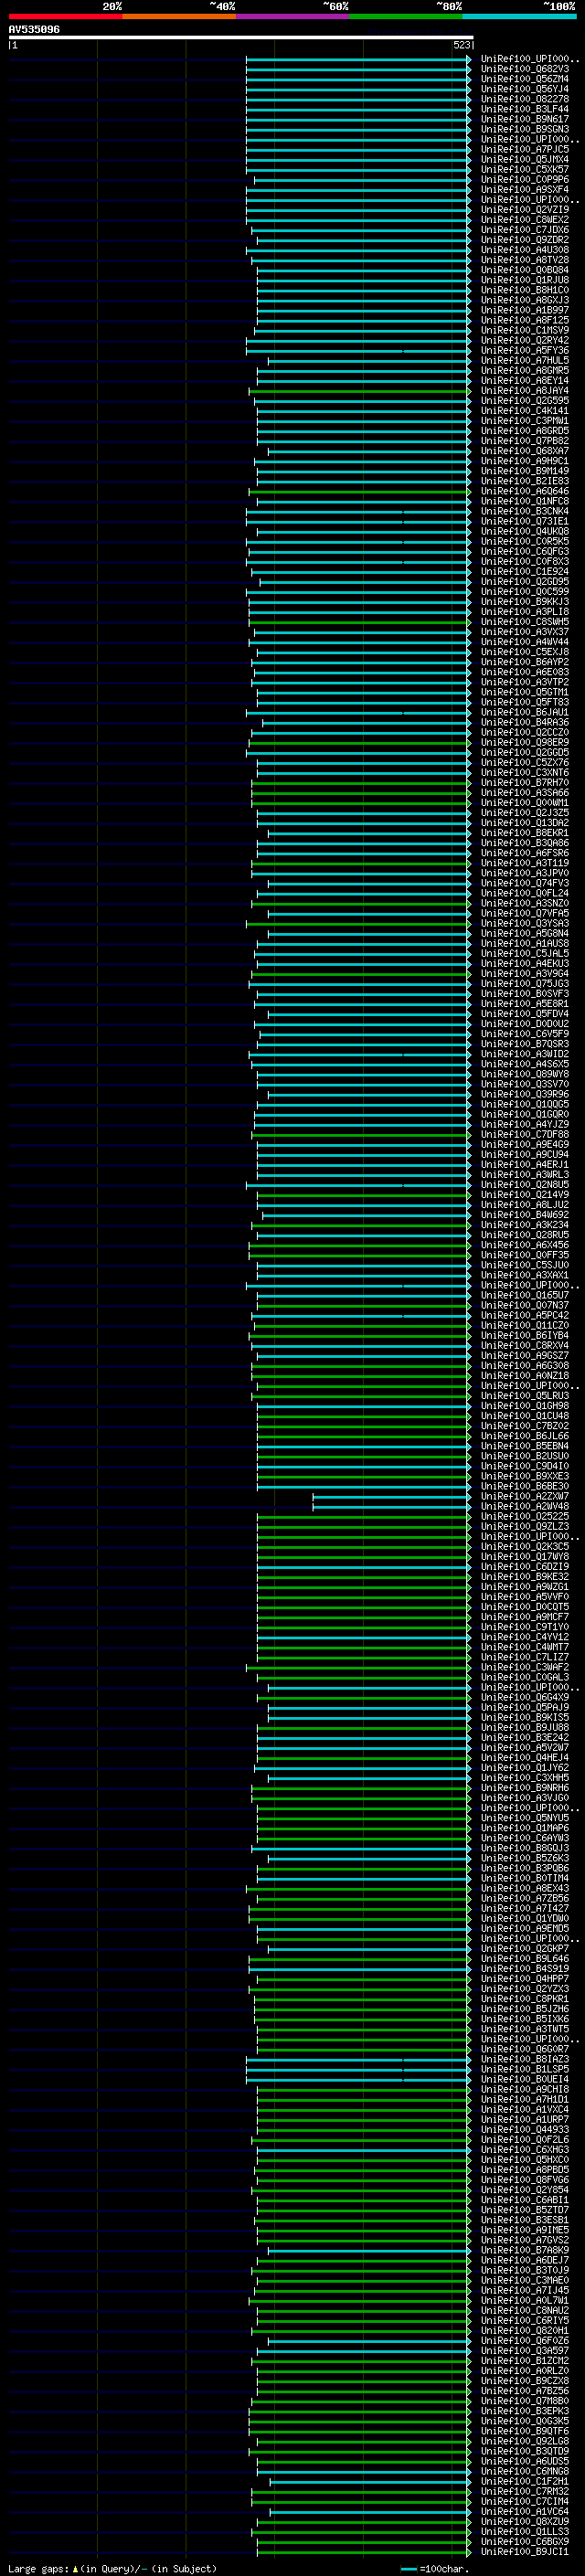Viewport: 585px width, 2576px height.
Task: Open hit UniRef100_B7A8K9
Action: [x=525, y=2250]
